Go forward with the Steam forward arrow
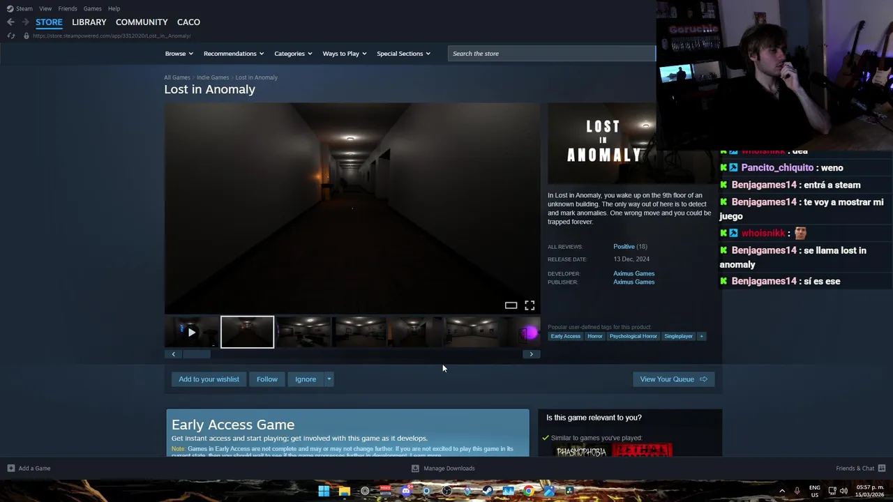Viewport: 893px width, 502px height. point(26,22)
